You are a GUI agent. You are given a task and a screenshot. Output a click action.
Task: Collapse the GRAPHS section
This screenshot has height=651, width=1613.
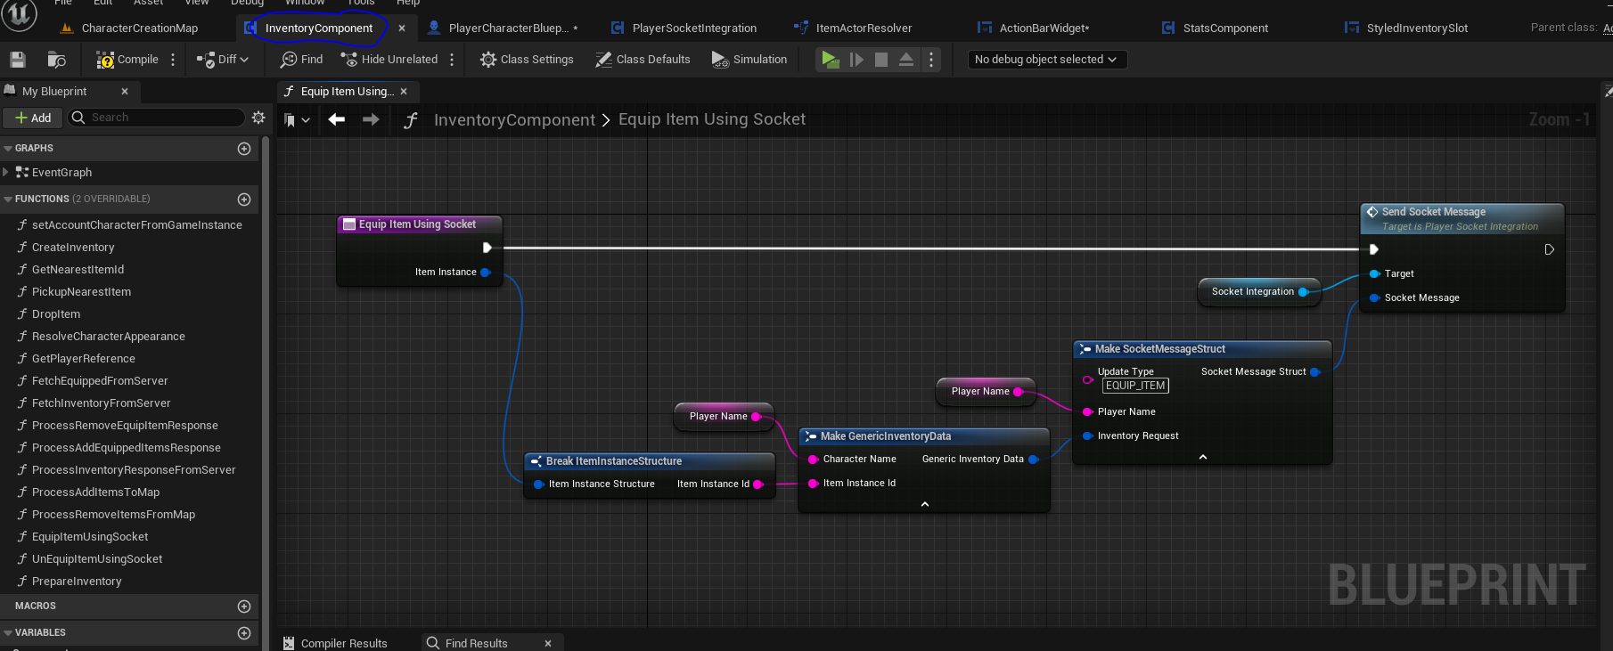tap(8, 148)
